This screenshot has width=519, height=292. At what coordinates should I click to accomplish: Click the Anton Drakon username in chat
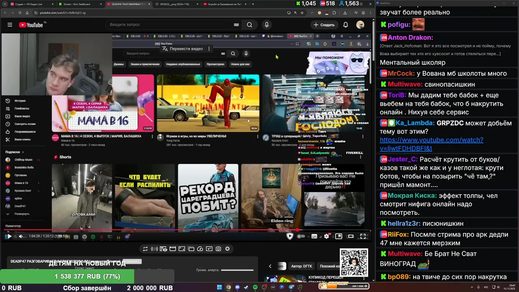pos(410,37)
